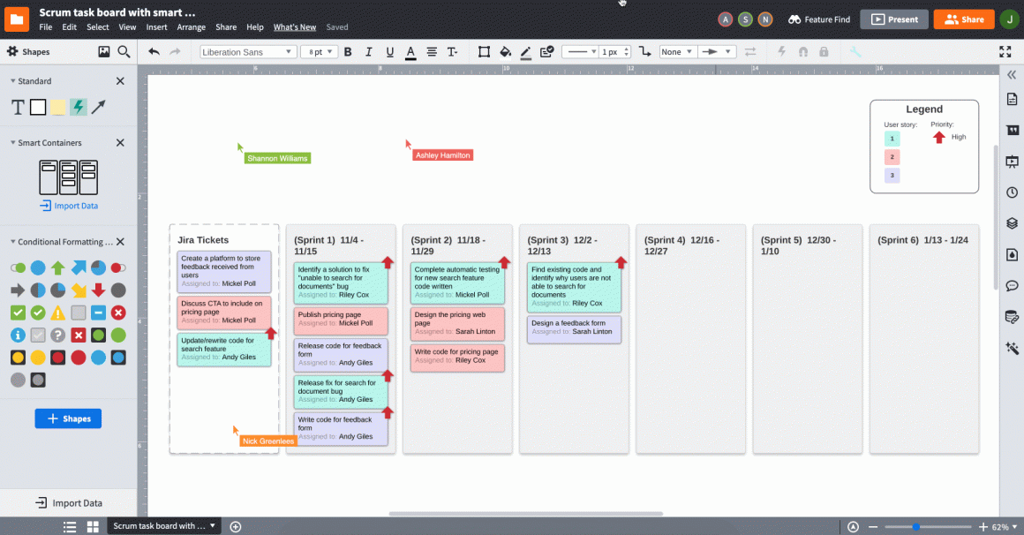
Task: Open the comments panel in right sidebar
Action: (1012, 286)
